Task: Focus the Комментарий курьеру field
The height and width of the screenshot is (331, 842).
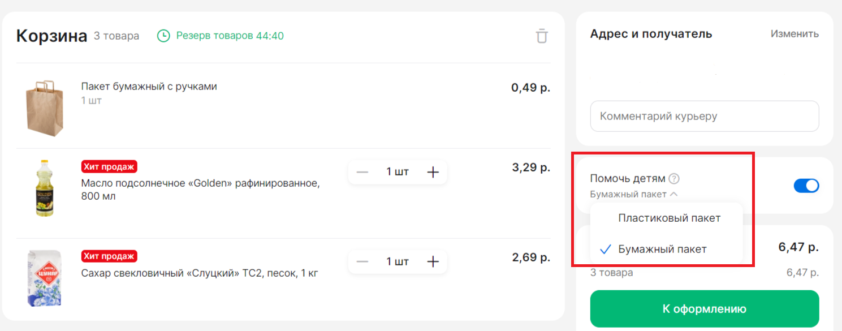Action: pos(704,117)
